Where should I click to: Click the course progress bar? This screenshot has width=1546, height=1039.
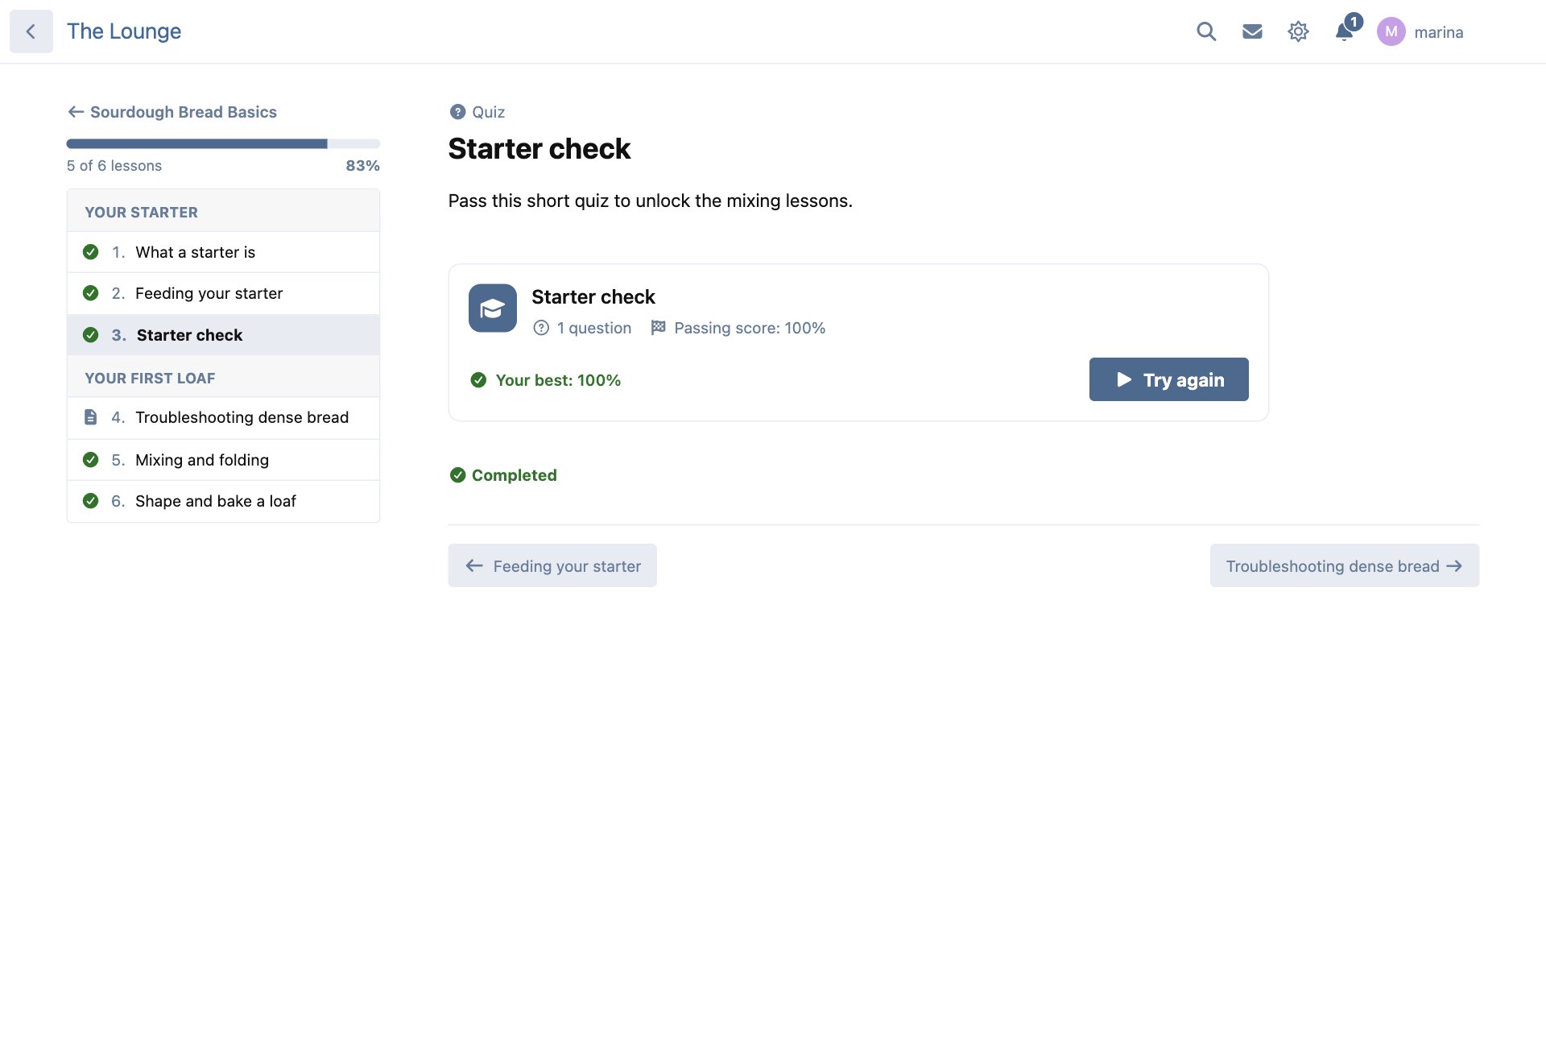(223, 143)
